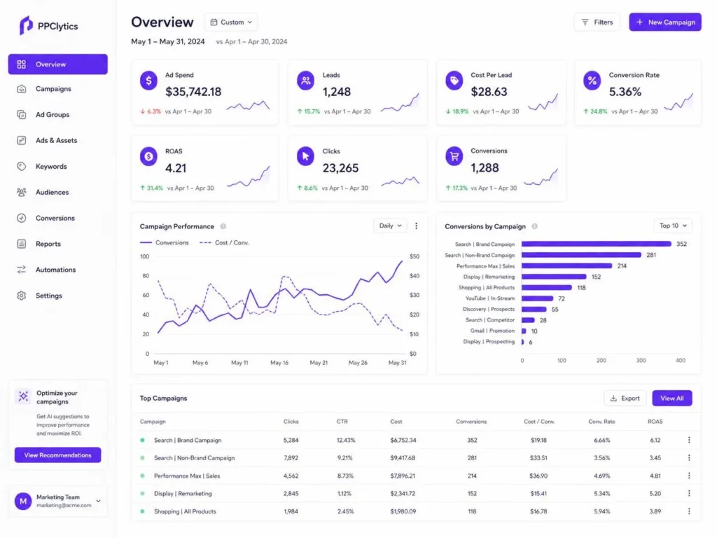The height and width of the screenshot is (538, 717).
Task: Click View Recommendations button
Action: coord(57,455)
